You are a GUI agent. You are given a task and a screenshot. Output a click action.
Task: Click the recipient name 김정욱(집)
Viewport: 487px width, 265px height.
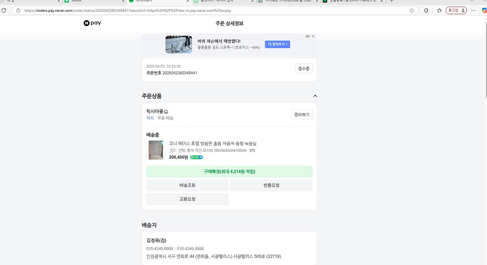(x=156, y=241)
